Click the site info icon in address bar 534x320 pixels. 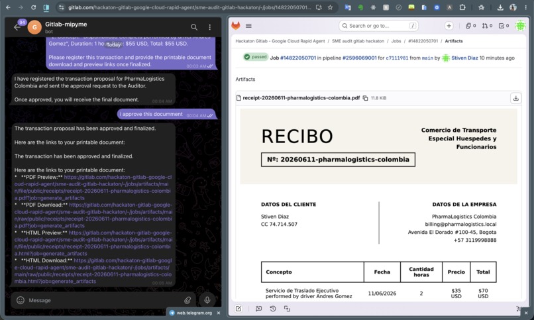pos(62,7)
